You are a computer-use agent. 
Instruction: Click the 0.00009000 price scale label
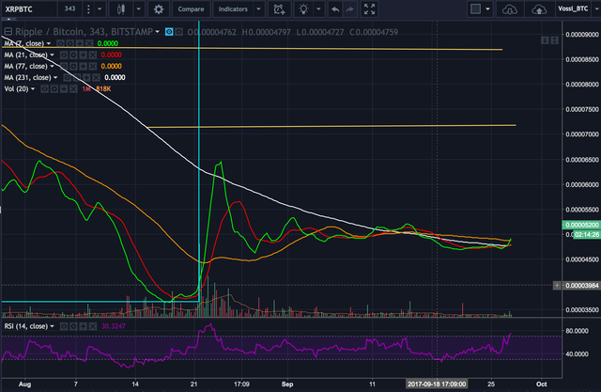pos(582,35)
